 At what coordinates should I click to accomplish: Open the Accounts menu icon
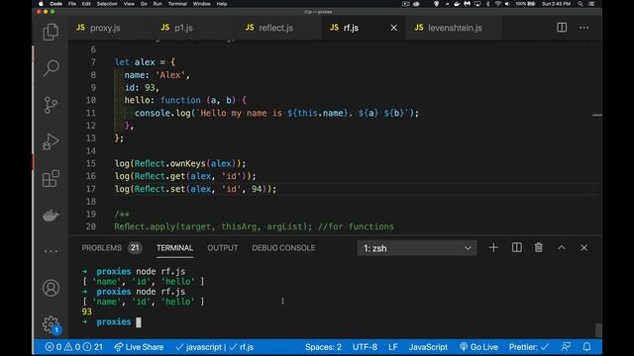click(x=51, y=288)
